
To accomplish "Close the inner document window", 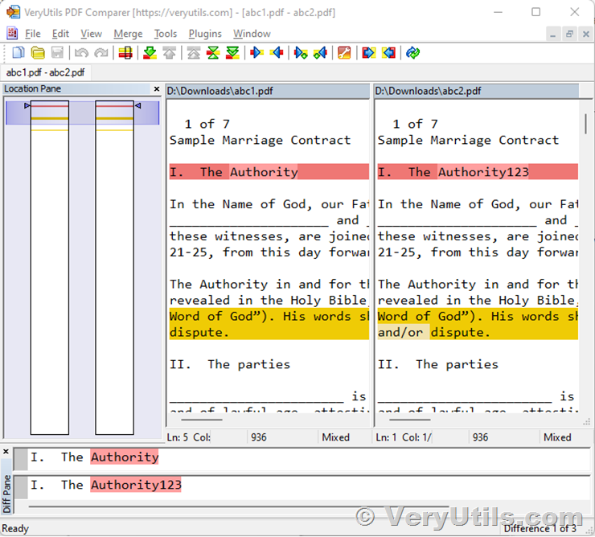I will click(x=586, y=34).
